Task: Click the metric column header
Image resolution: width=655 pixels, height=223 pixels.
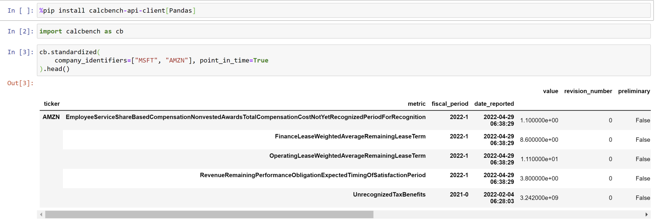Action: click(416, 104)
